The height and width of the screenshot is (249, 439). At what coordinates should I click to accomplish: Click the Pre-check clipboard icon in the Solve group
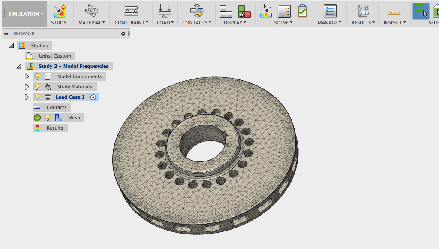pos(303,11)
